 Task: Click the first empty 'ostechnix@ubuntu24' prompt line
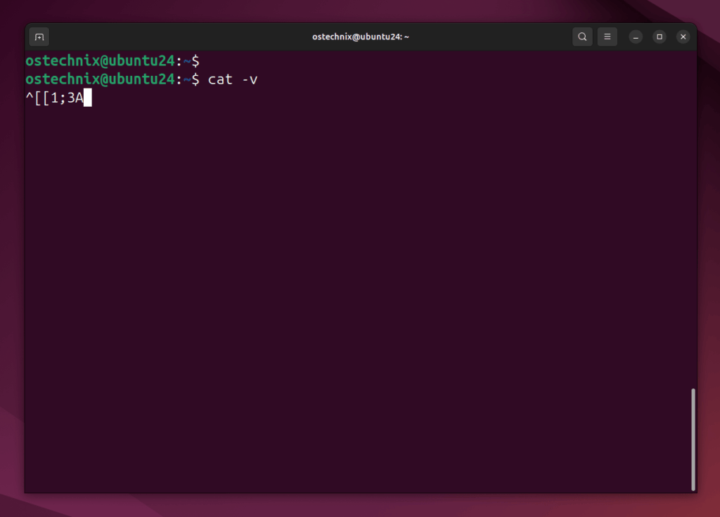pos(112,60)
